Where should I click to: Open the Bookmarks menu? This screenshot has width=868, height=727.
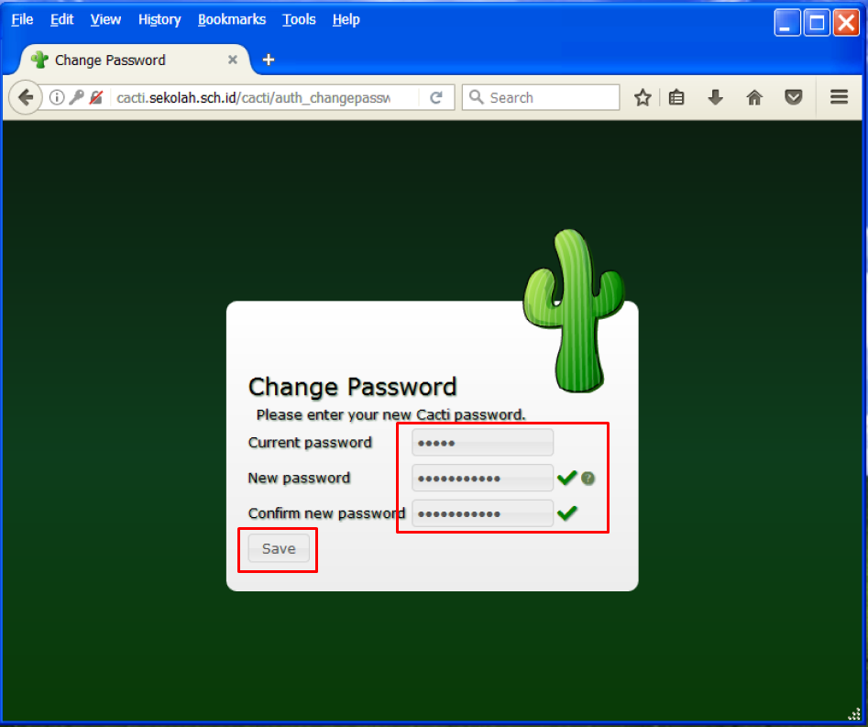pyautogui.click(x=231, y=19)
